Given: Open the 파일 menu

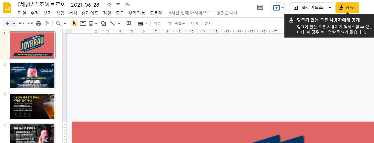Looking at the screenshot, I should pyautogui.click(x=22, y=13).
